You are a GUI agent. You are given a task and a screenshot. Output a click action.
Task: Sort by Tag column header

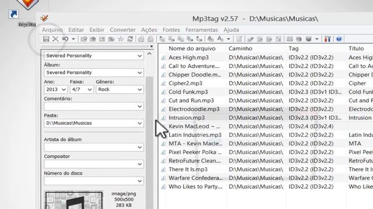coord(294,49)
